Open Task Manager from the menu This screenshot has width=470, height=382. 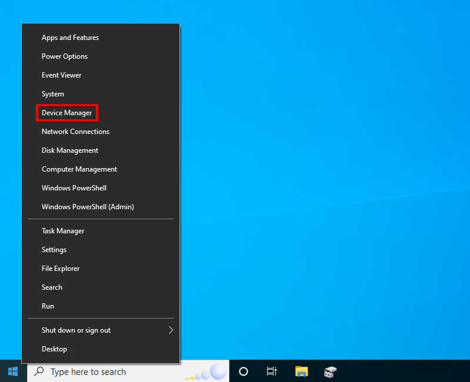pyautogui.click(x=62, y=231)
